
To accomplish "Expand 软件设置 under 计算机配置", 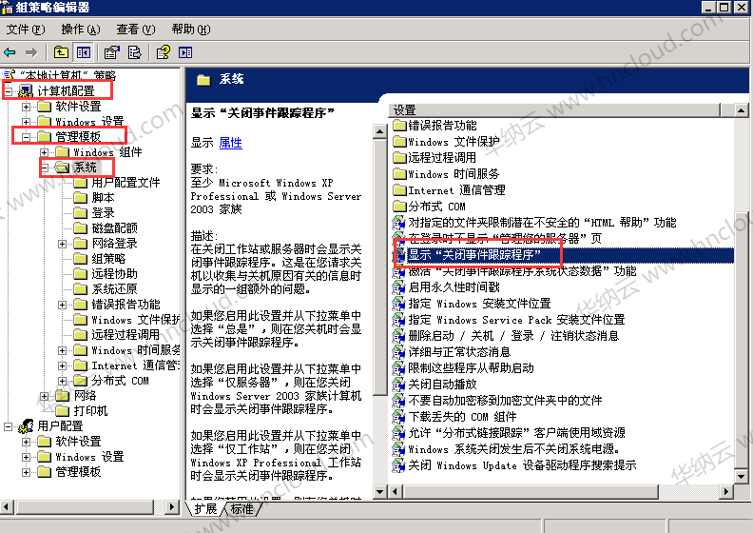I will (26, 107).
